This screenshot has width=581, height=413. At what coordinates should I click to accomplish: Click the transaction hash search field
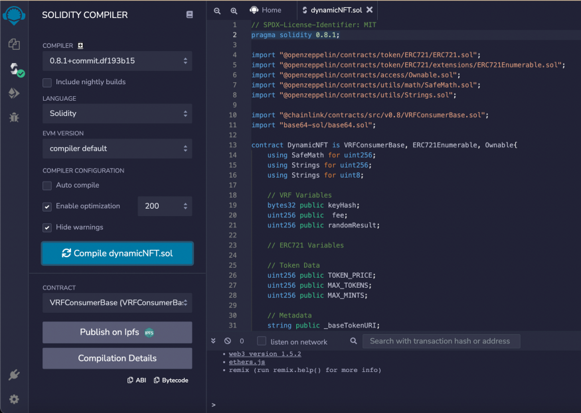(x=441, y=341)
